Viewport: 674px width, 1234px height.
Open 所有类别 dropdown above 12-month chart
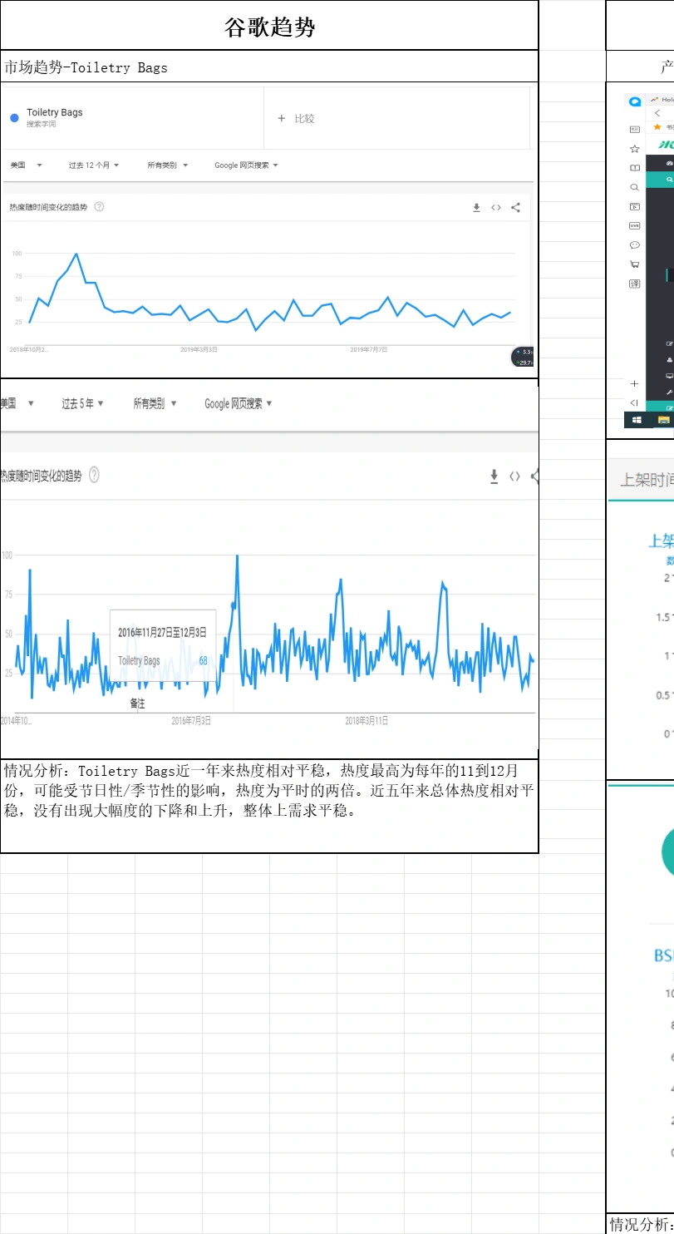coord(167,165)
